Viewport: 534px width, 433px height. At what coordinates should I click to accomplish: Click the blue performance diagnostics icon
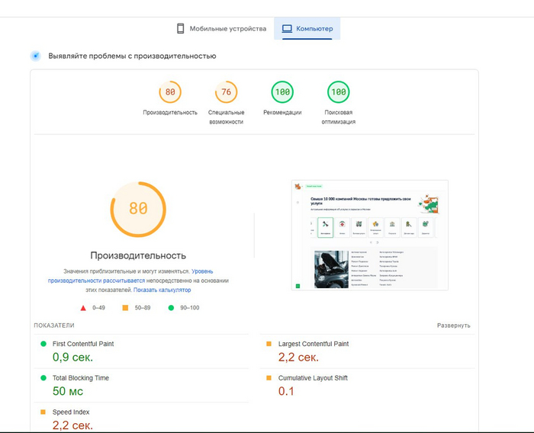pyautogui.click(x=35, y=56)
